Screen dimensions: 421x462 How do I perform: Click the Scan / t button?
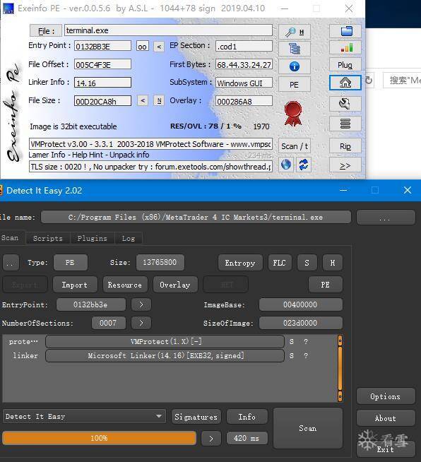click(x=294, y=146)
